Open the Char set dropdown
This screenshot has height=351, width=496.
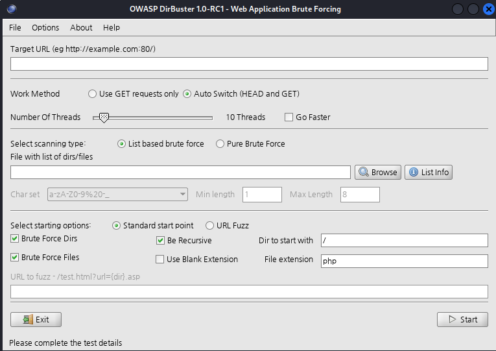117,195
